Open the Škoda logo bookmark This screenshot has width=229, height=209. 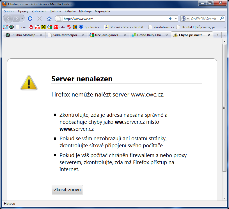(x=12, y=27)
